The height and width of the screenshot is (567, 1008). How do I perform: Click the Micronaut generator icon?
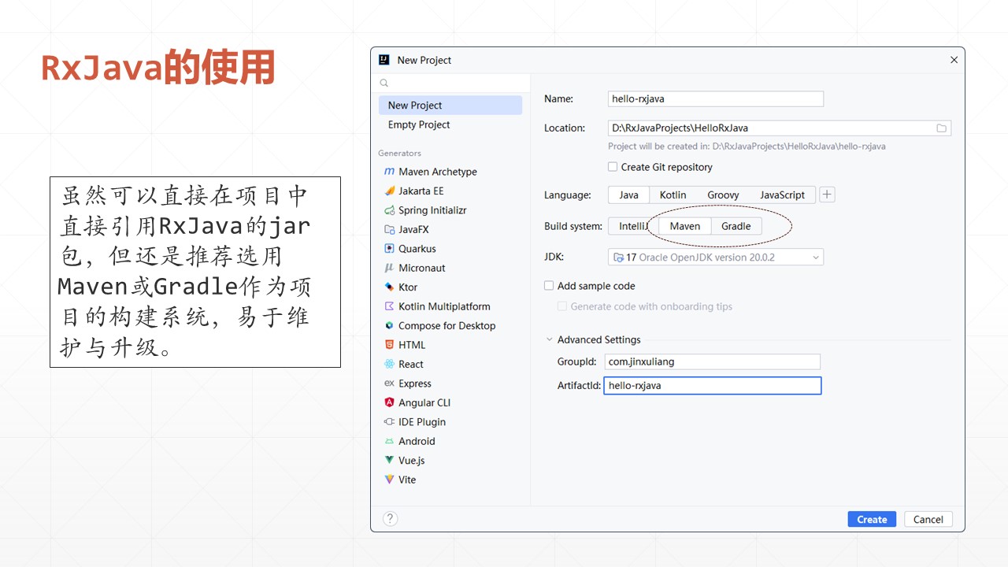[389, 268]
